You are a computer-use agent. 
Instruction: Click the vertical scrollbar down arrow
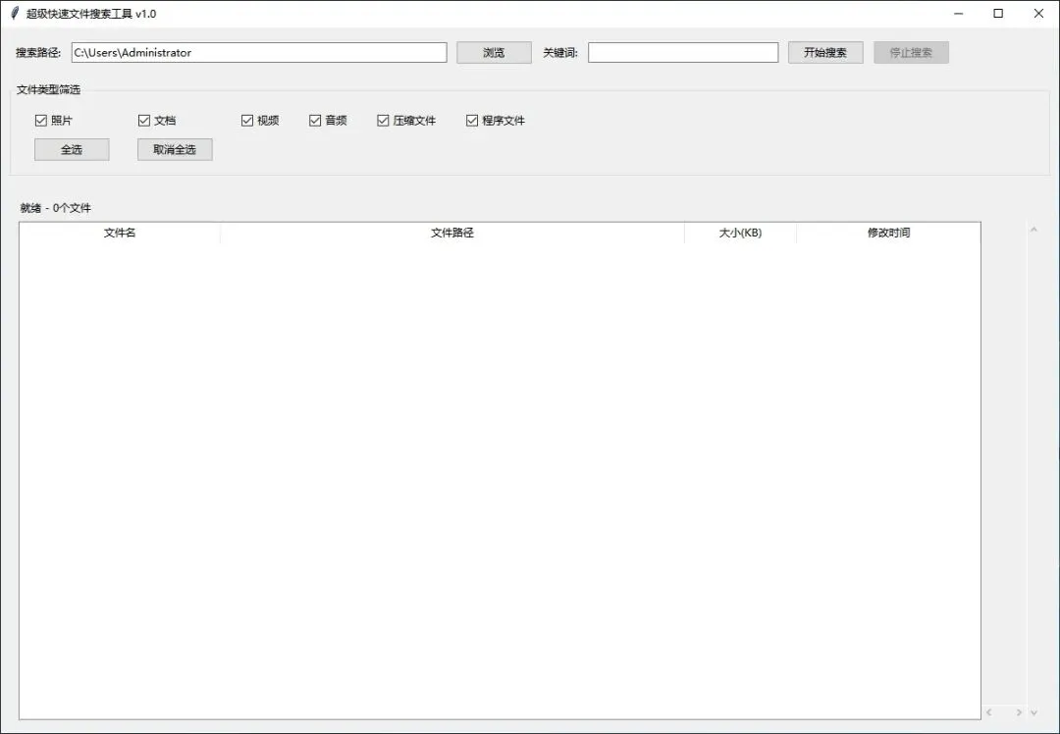1033,712
